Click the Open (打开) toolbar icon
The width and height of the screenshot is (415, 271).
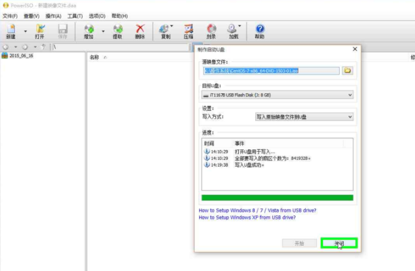pyautogui.click(x=40, y=30)
